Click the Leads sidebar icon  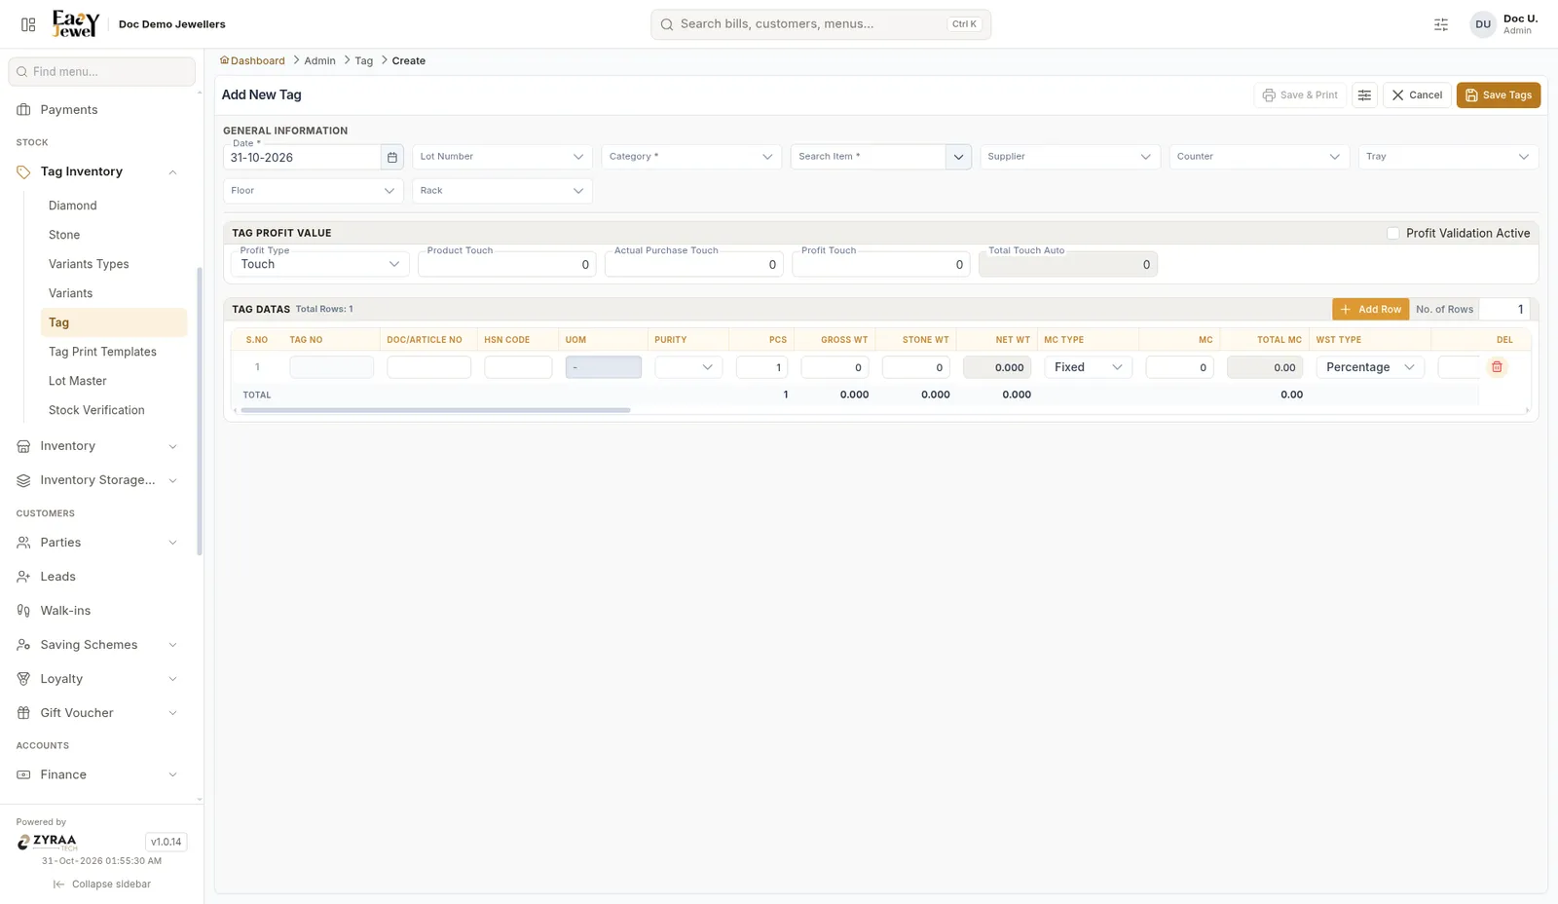23,577
